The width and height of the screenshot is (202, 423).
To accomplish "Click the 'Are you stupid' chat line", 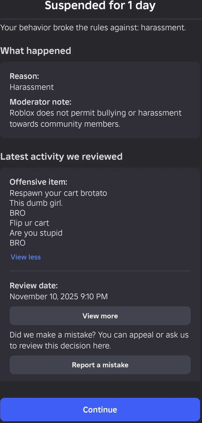I will (36, 233).
